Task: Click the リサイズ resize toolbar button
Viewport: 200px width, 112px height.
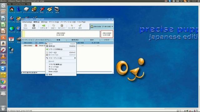Action: click(x=44, y=26)
